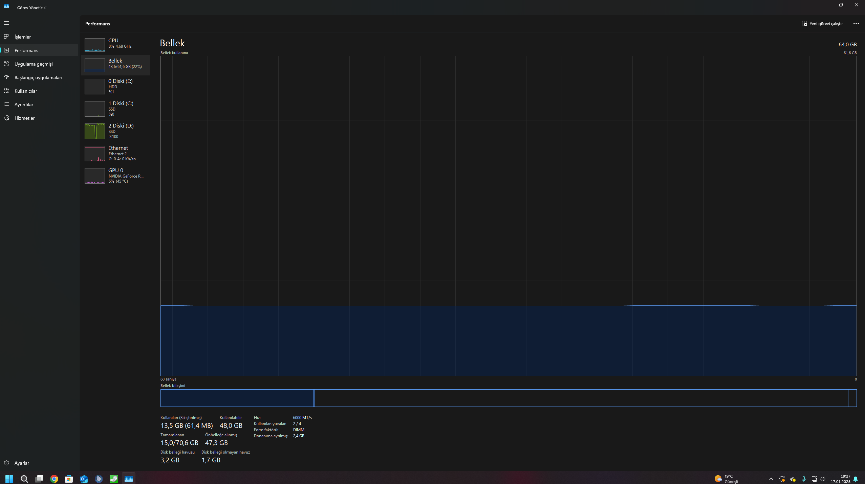Select the GPU 0 NVIDIA entry
The image size is (865, 484).
[115, 176]
